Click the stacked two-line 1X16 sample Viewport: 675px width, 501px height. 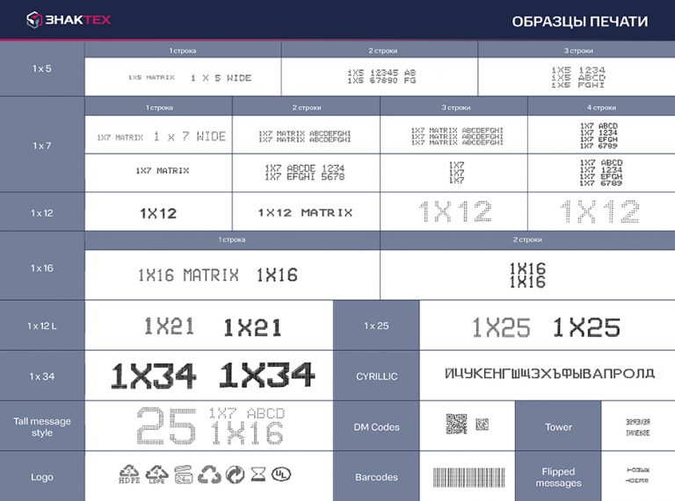tap(527, 276)
